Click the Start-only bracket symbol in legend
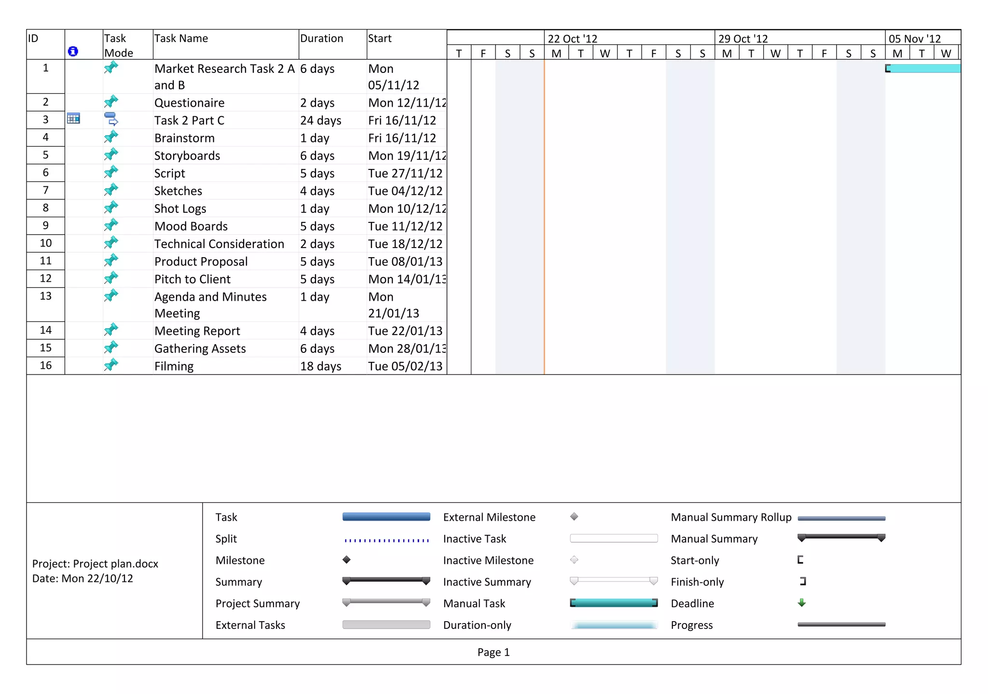 800,560
